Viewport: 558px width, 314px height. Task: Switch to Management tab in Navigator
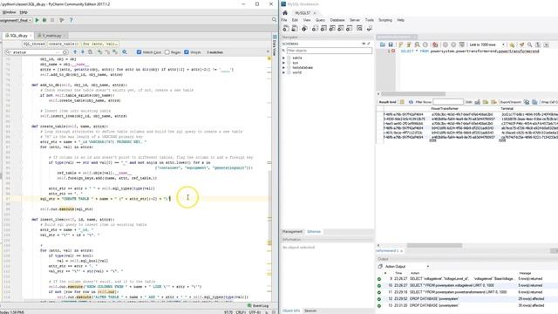[x=292, y=231]
